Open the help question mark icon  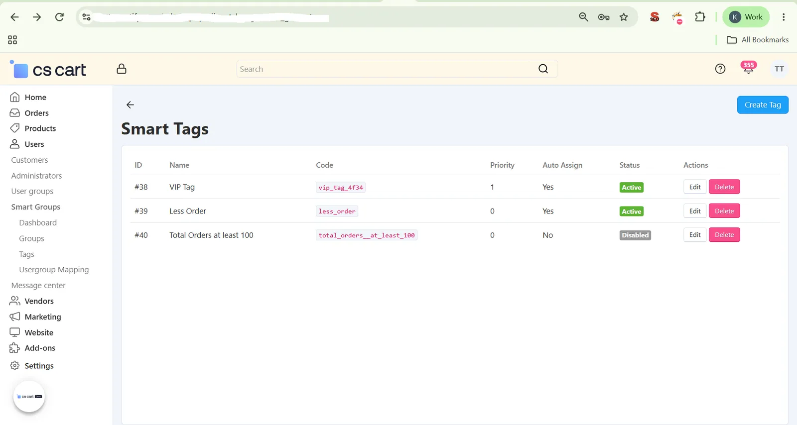720,69
